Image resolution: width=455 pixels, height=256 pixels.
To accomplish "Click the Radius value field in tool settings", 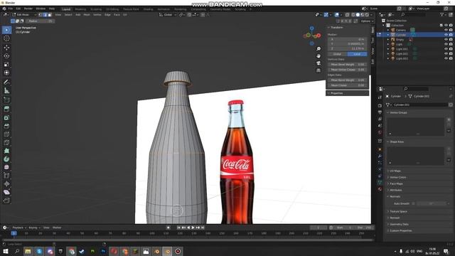I will [x=41, y=21].
